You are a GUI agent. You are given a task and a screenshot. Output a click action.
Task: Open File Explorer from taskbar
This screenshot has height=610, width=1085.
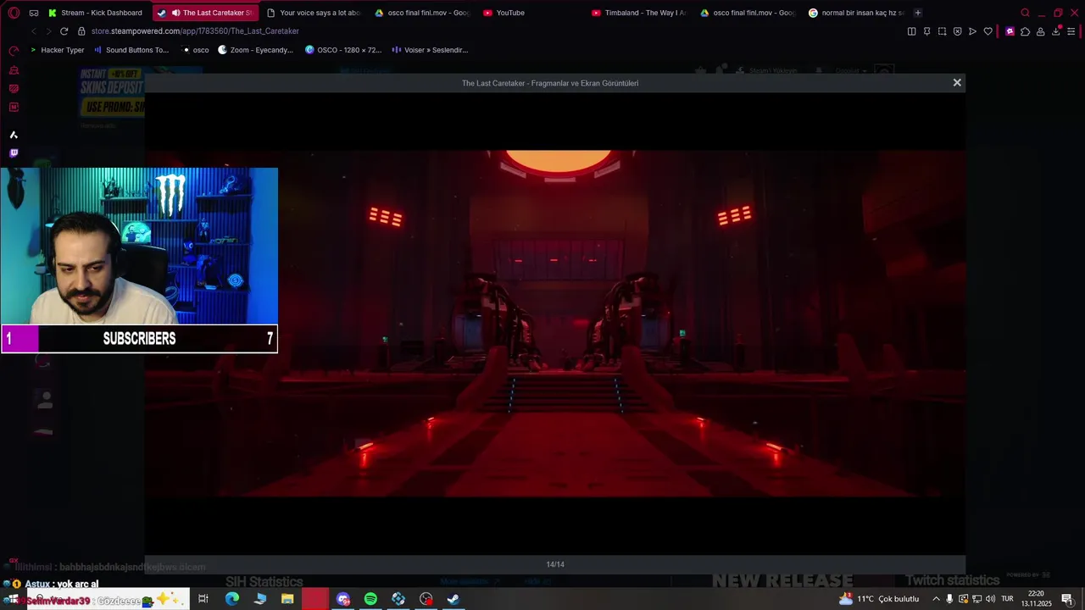point(287,599)
